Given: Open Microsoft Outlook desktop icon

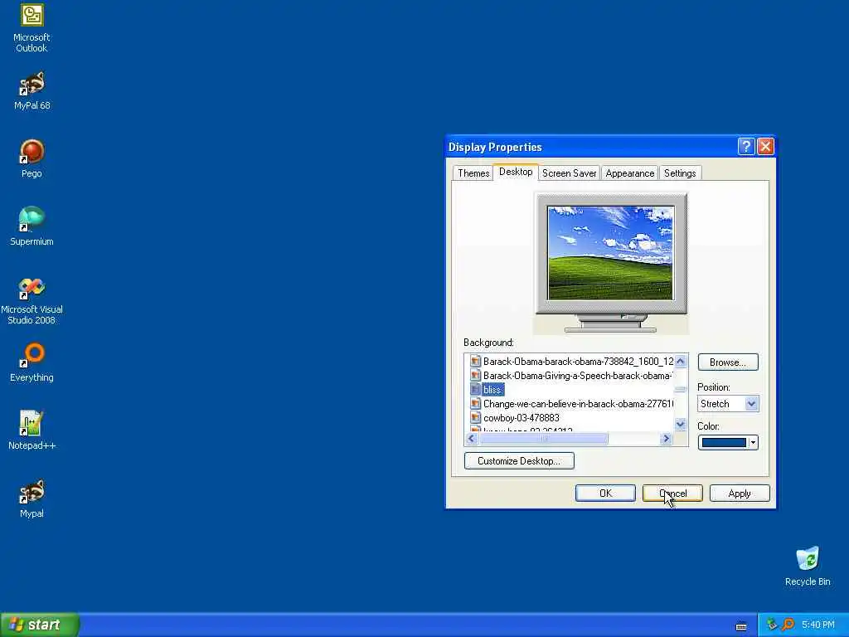Looking at the screenshot, I should pos(32,28).
